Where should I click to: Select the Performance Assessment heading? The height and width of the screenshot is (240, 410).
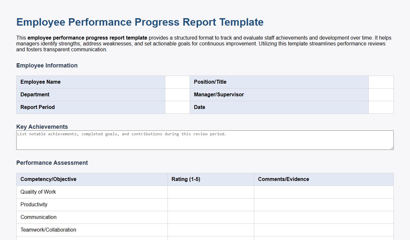click(52, 162)
